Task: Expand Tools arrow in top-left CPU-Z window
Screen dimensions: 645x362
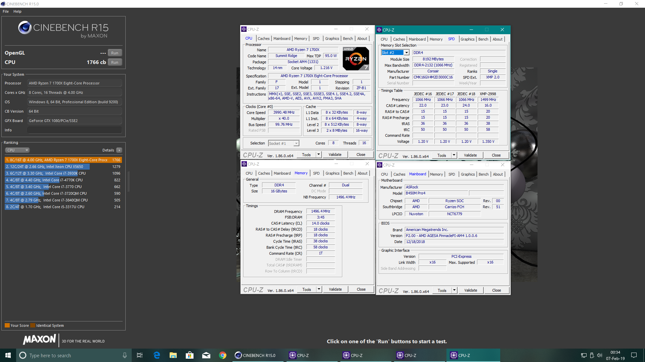Action: pos(318,155)
